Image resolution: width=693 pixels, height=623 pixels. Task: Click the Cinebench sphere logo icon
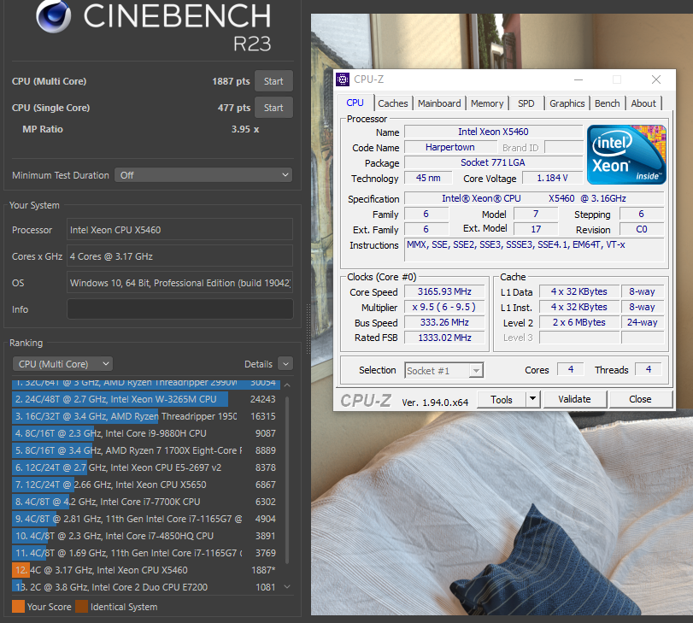[x=54, y=16]
